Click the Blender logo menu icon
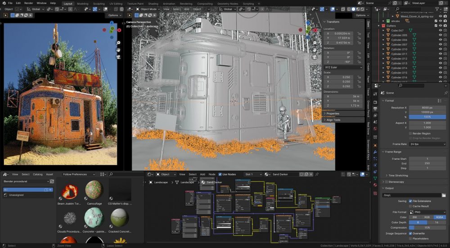450x248 pixels. (3, 3)
